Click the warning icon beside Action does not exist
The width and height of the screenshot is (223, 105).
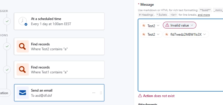140,96
